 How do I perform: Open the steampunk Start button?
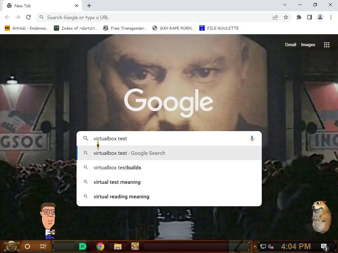coord(12,246)
